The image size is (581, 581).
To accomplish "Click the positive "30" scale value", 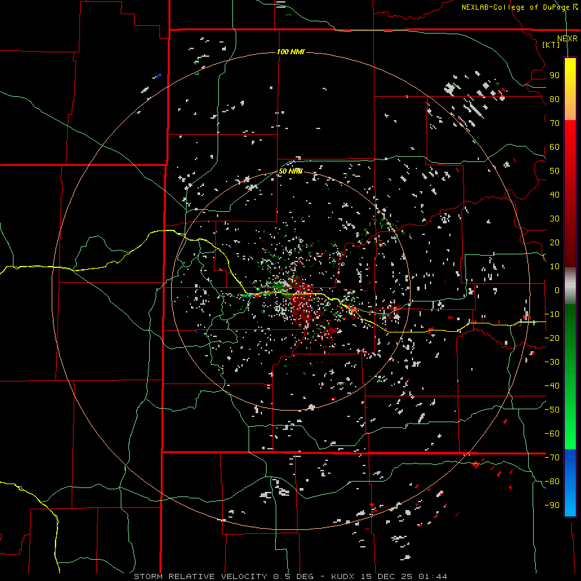I will pyautogui.click(x=555, y=219).
